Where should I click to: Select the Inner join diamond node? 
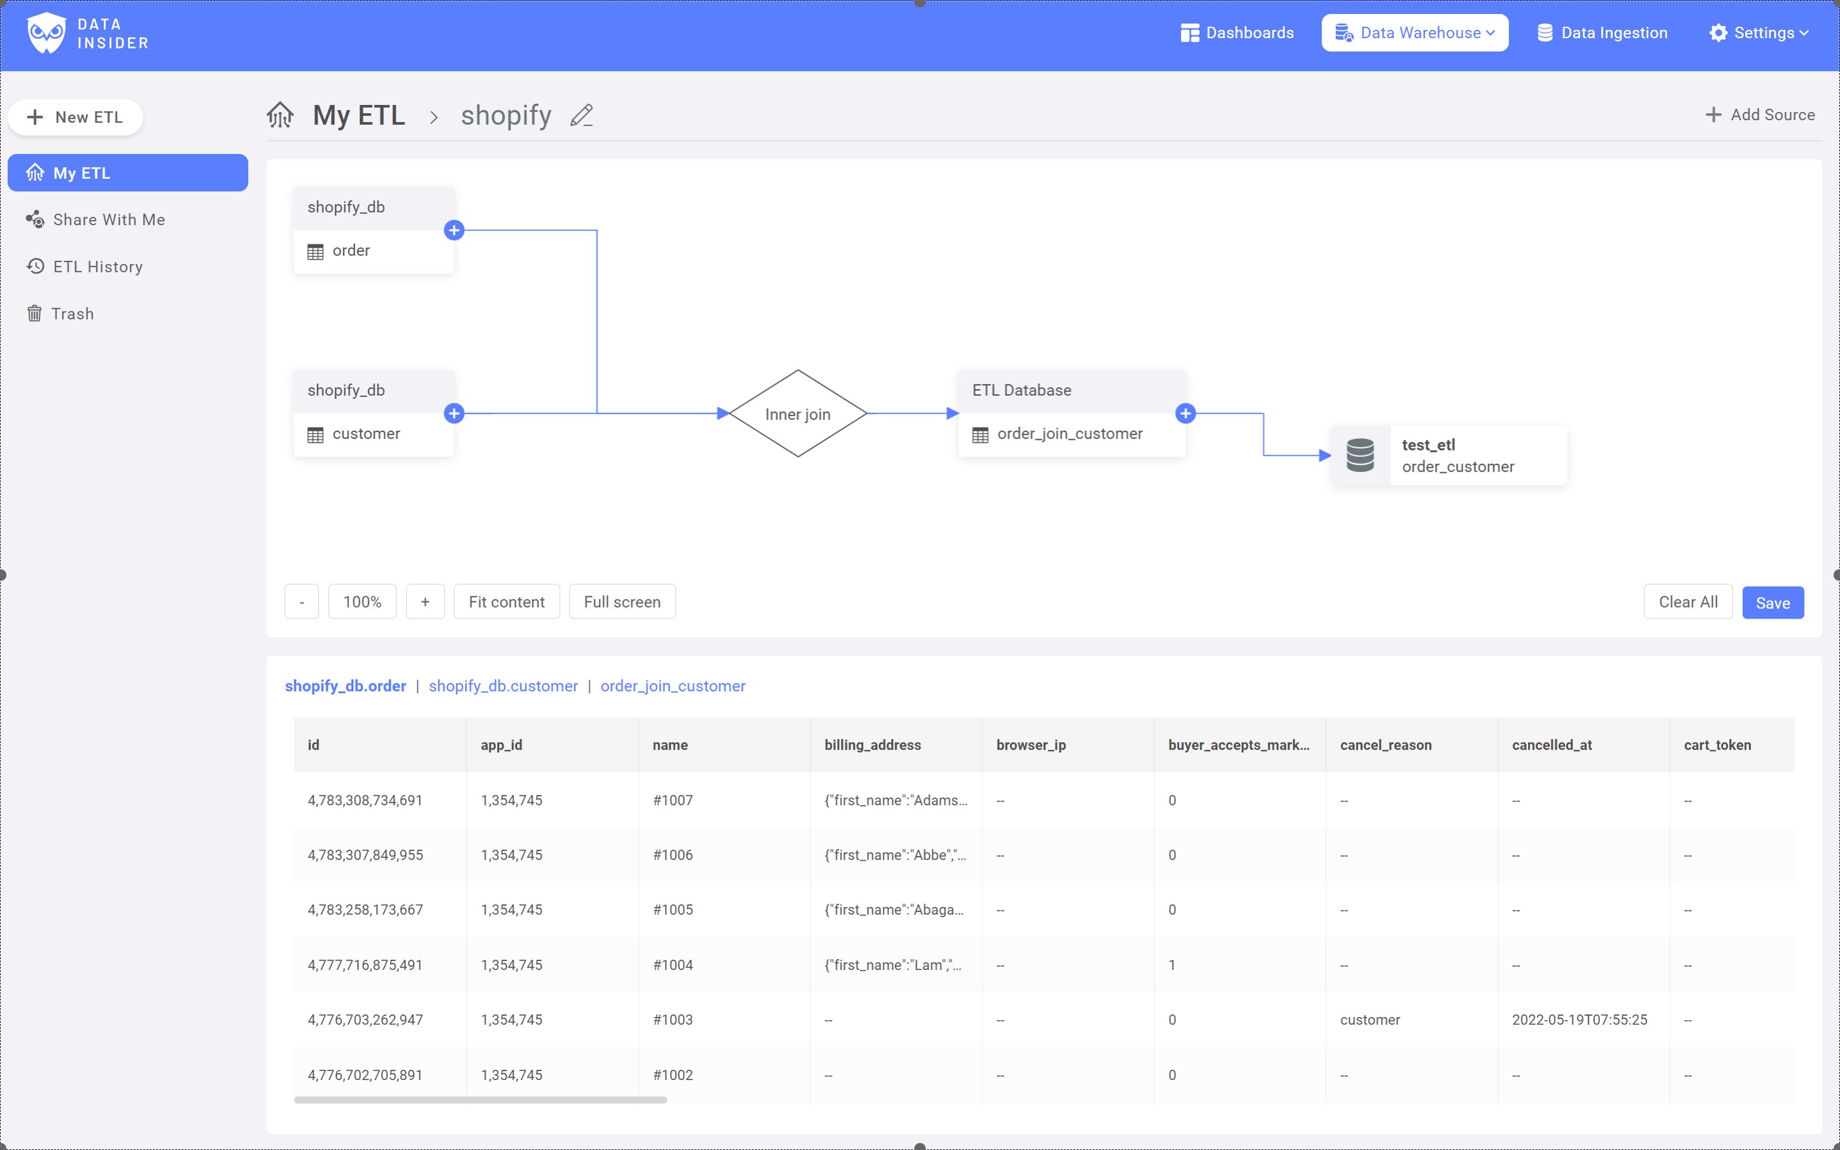[x=797, y=414]
